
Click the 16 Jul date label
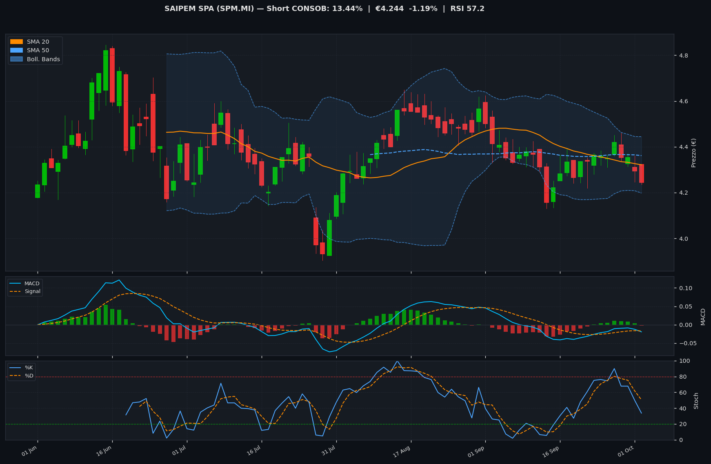point(253,451)
